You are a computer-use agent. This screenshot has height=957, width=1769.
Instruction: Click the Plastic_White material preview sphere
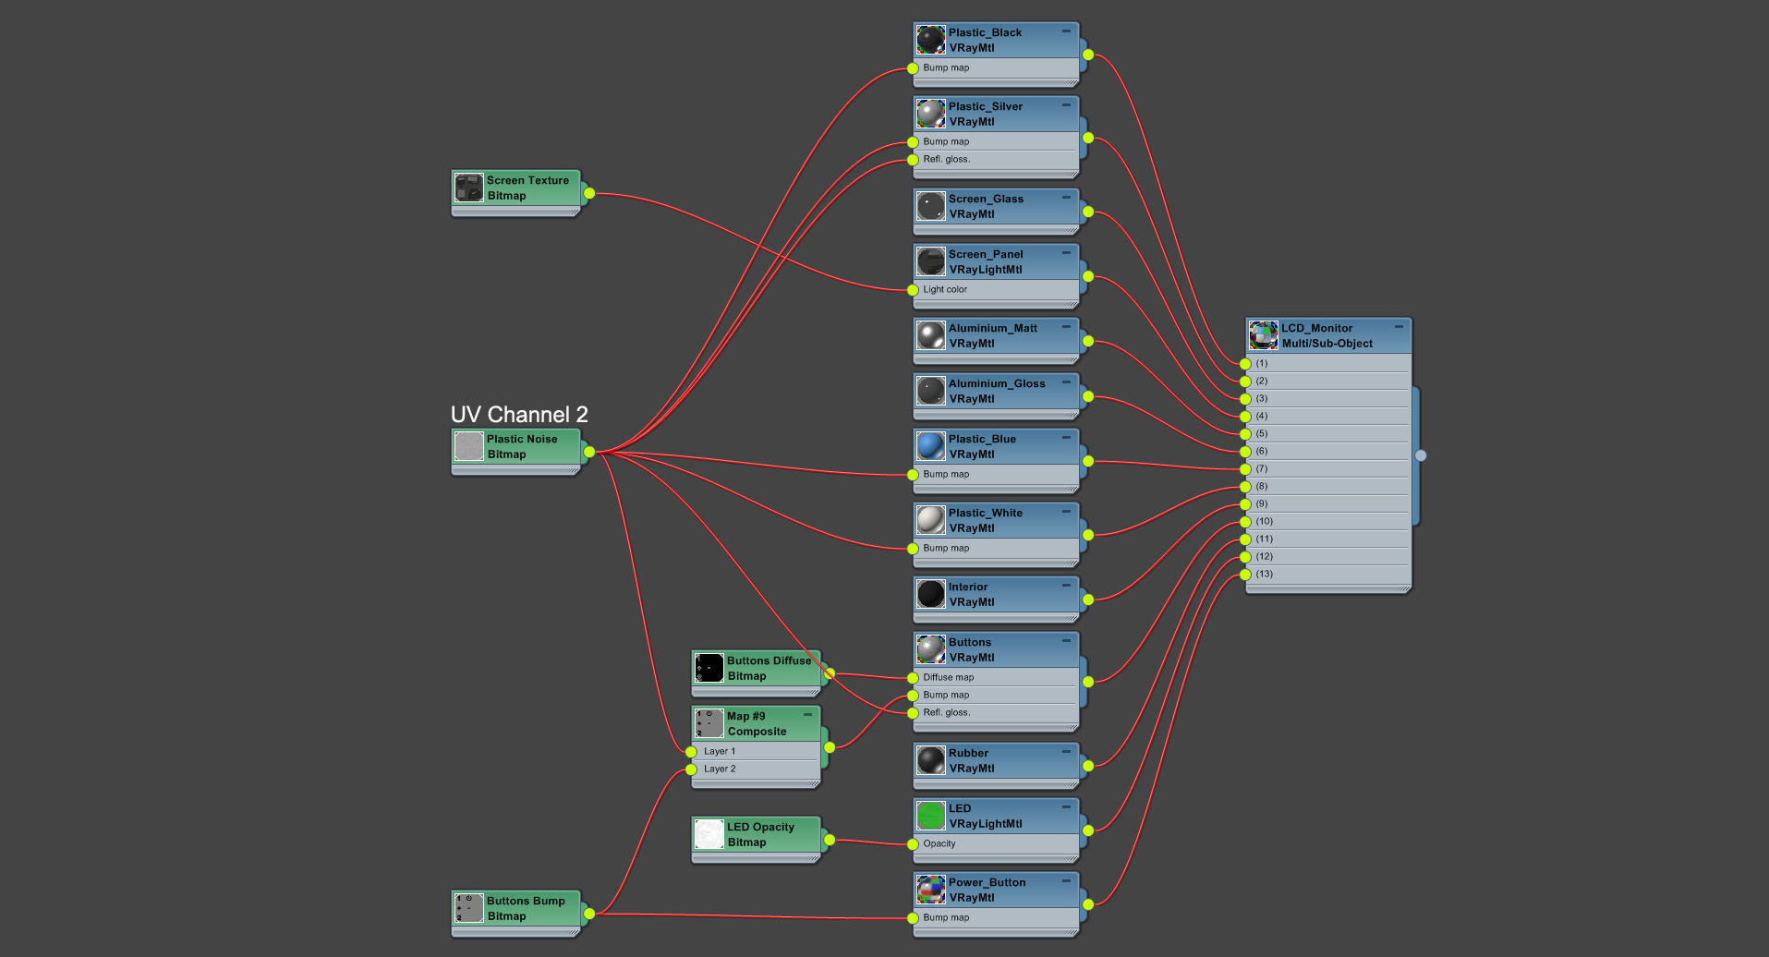pos(930,520)
